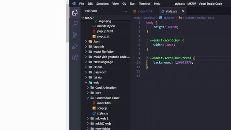Open the Search view in activity bar

pyautogui.click(x=75, y=23)
